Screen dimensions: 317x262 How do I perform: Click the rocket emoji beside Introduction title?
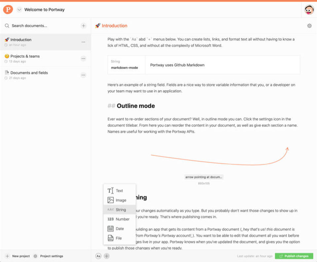(x=98, y=26)
